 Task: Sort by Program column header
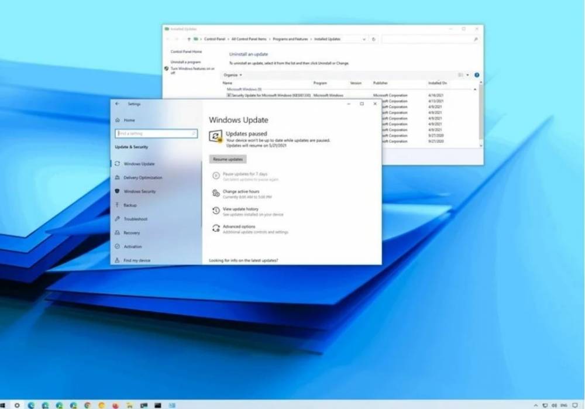coord(320,83)
